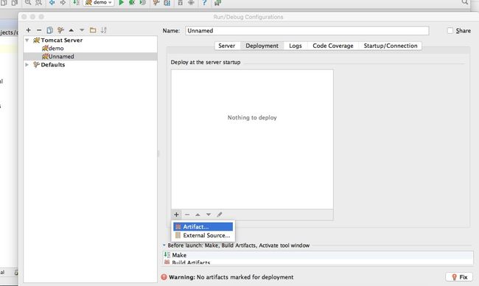
Task: Click into the Name input field
Action: pyautogui.click(x=307, y=30)
